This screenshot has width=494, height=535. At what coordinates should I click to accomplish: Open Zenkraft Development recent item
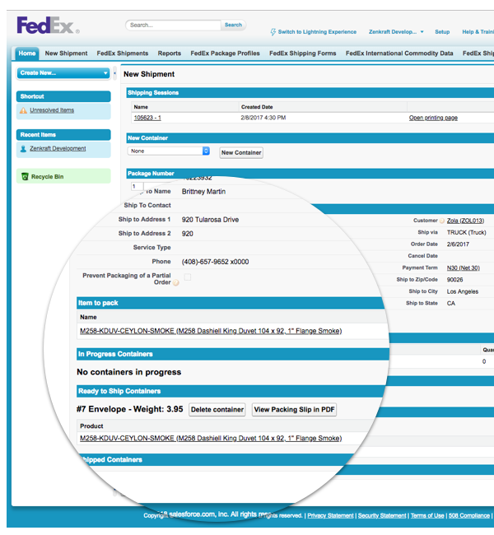58,149
